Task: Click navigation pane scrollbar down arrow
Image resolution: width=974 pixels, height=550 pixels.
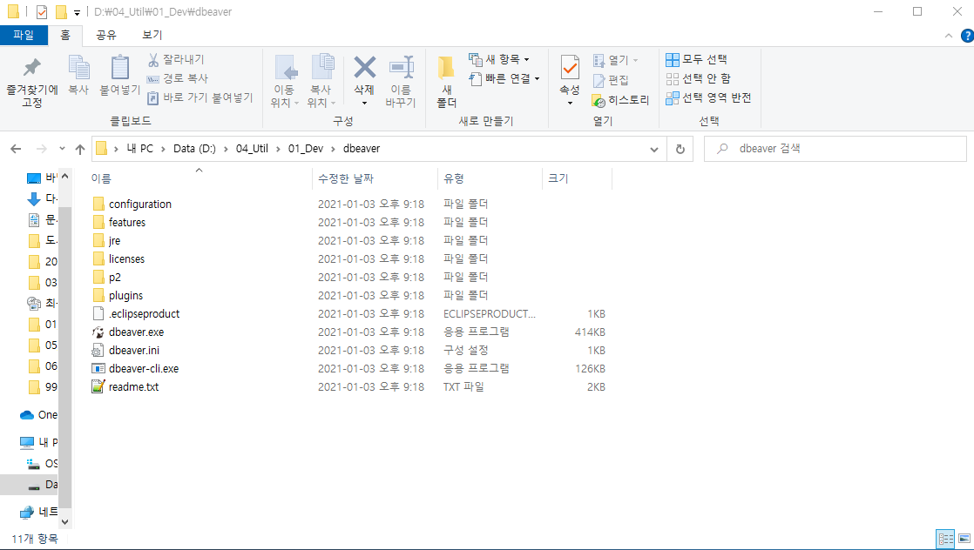Action: [65, 522]
